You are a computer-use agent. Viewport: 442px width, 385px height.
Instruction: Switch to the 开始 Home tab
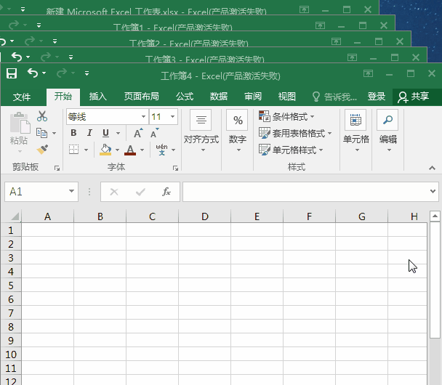click(63, 97)
